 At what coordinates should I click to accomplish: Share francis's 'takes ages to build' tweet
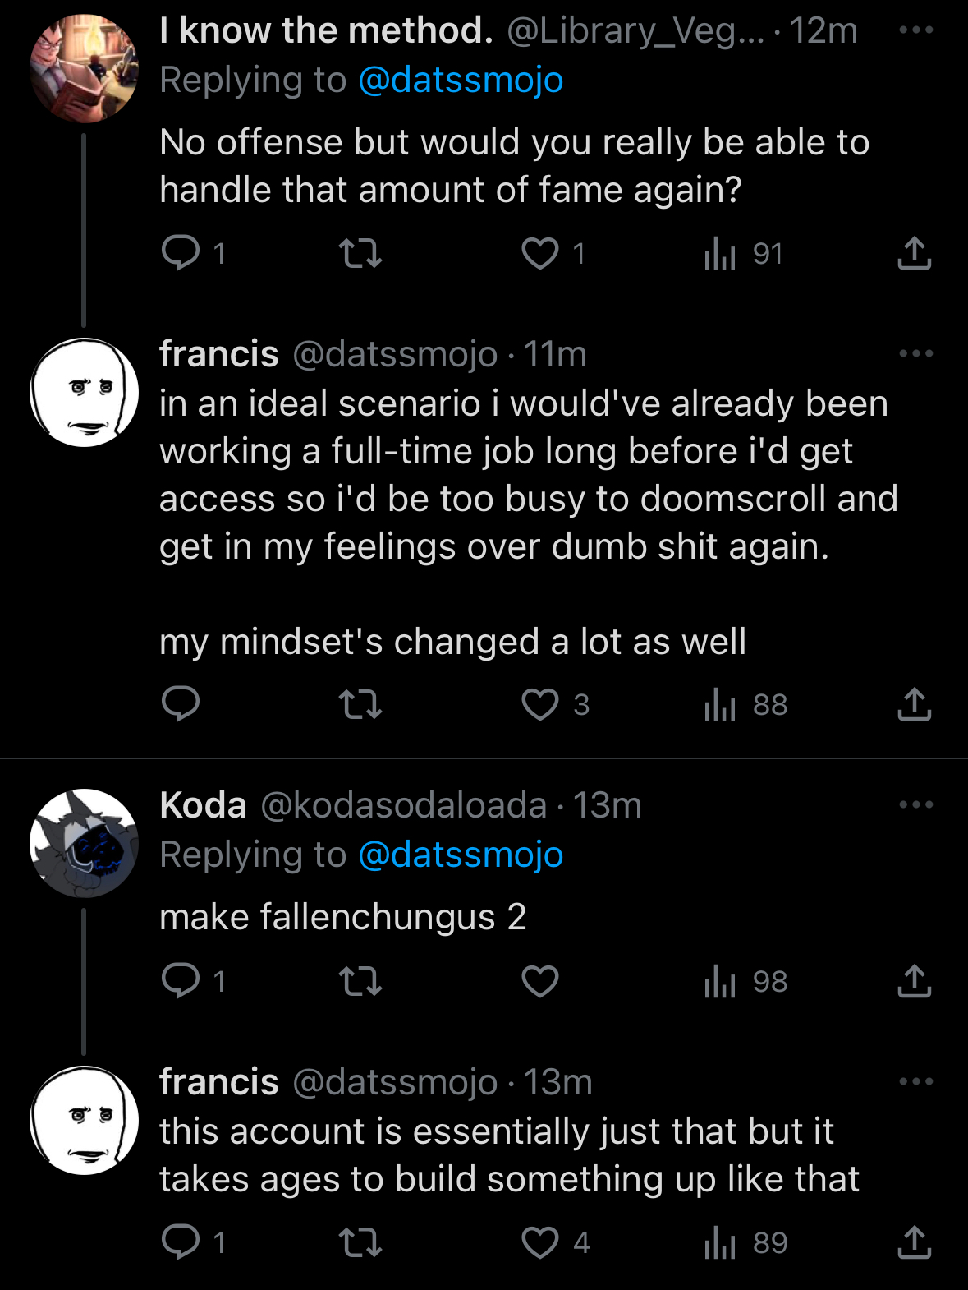click(x=914, y=1242)
